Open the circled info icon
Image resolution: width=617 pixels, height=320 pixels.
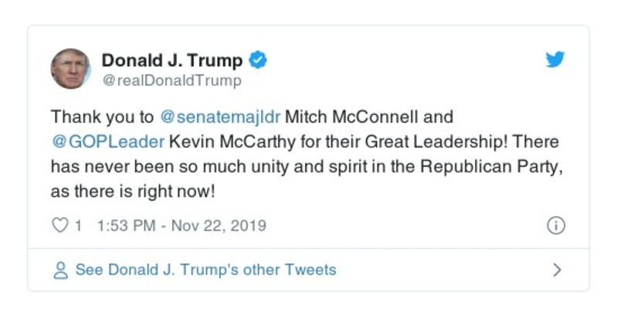pos(556,226)
